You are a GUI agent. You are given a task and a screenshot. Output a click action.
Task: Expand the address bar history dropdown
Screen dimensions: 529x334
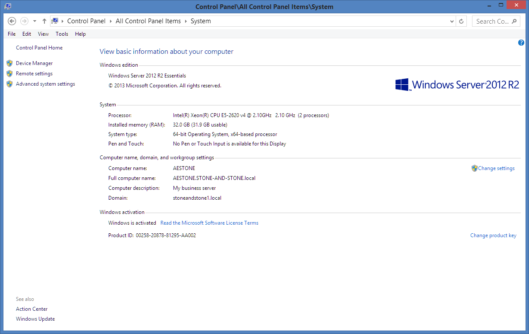(452, 21)
